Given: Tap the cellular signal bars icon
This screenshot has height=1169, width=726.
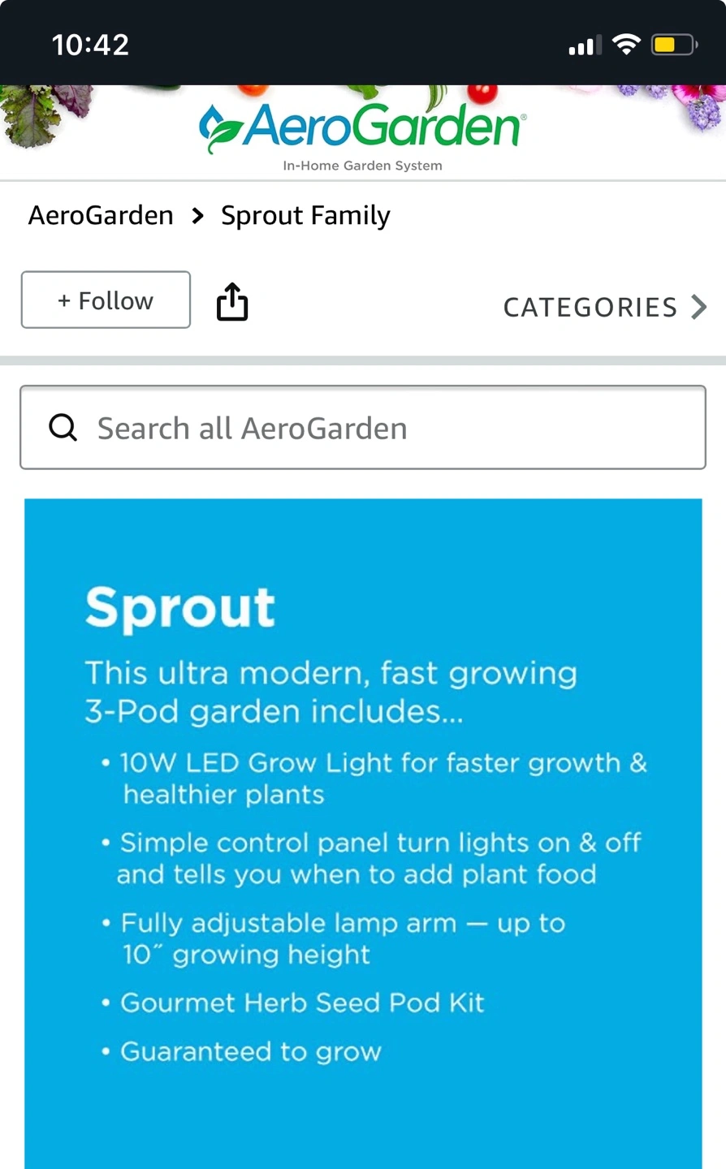Looking at the screenshot, I should [x=585, y=46].
